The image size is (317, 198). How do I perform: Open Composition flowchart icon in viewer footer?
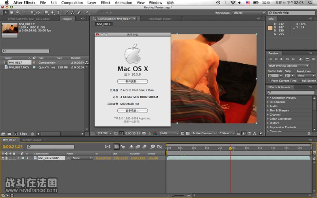point(255,133)
